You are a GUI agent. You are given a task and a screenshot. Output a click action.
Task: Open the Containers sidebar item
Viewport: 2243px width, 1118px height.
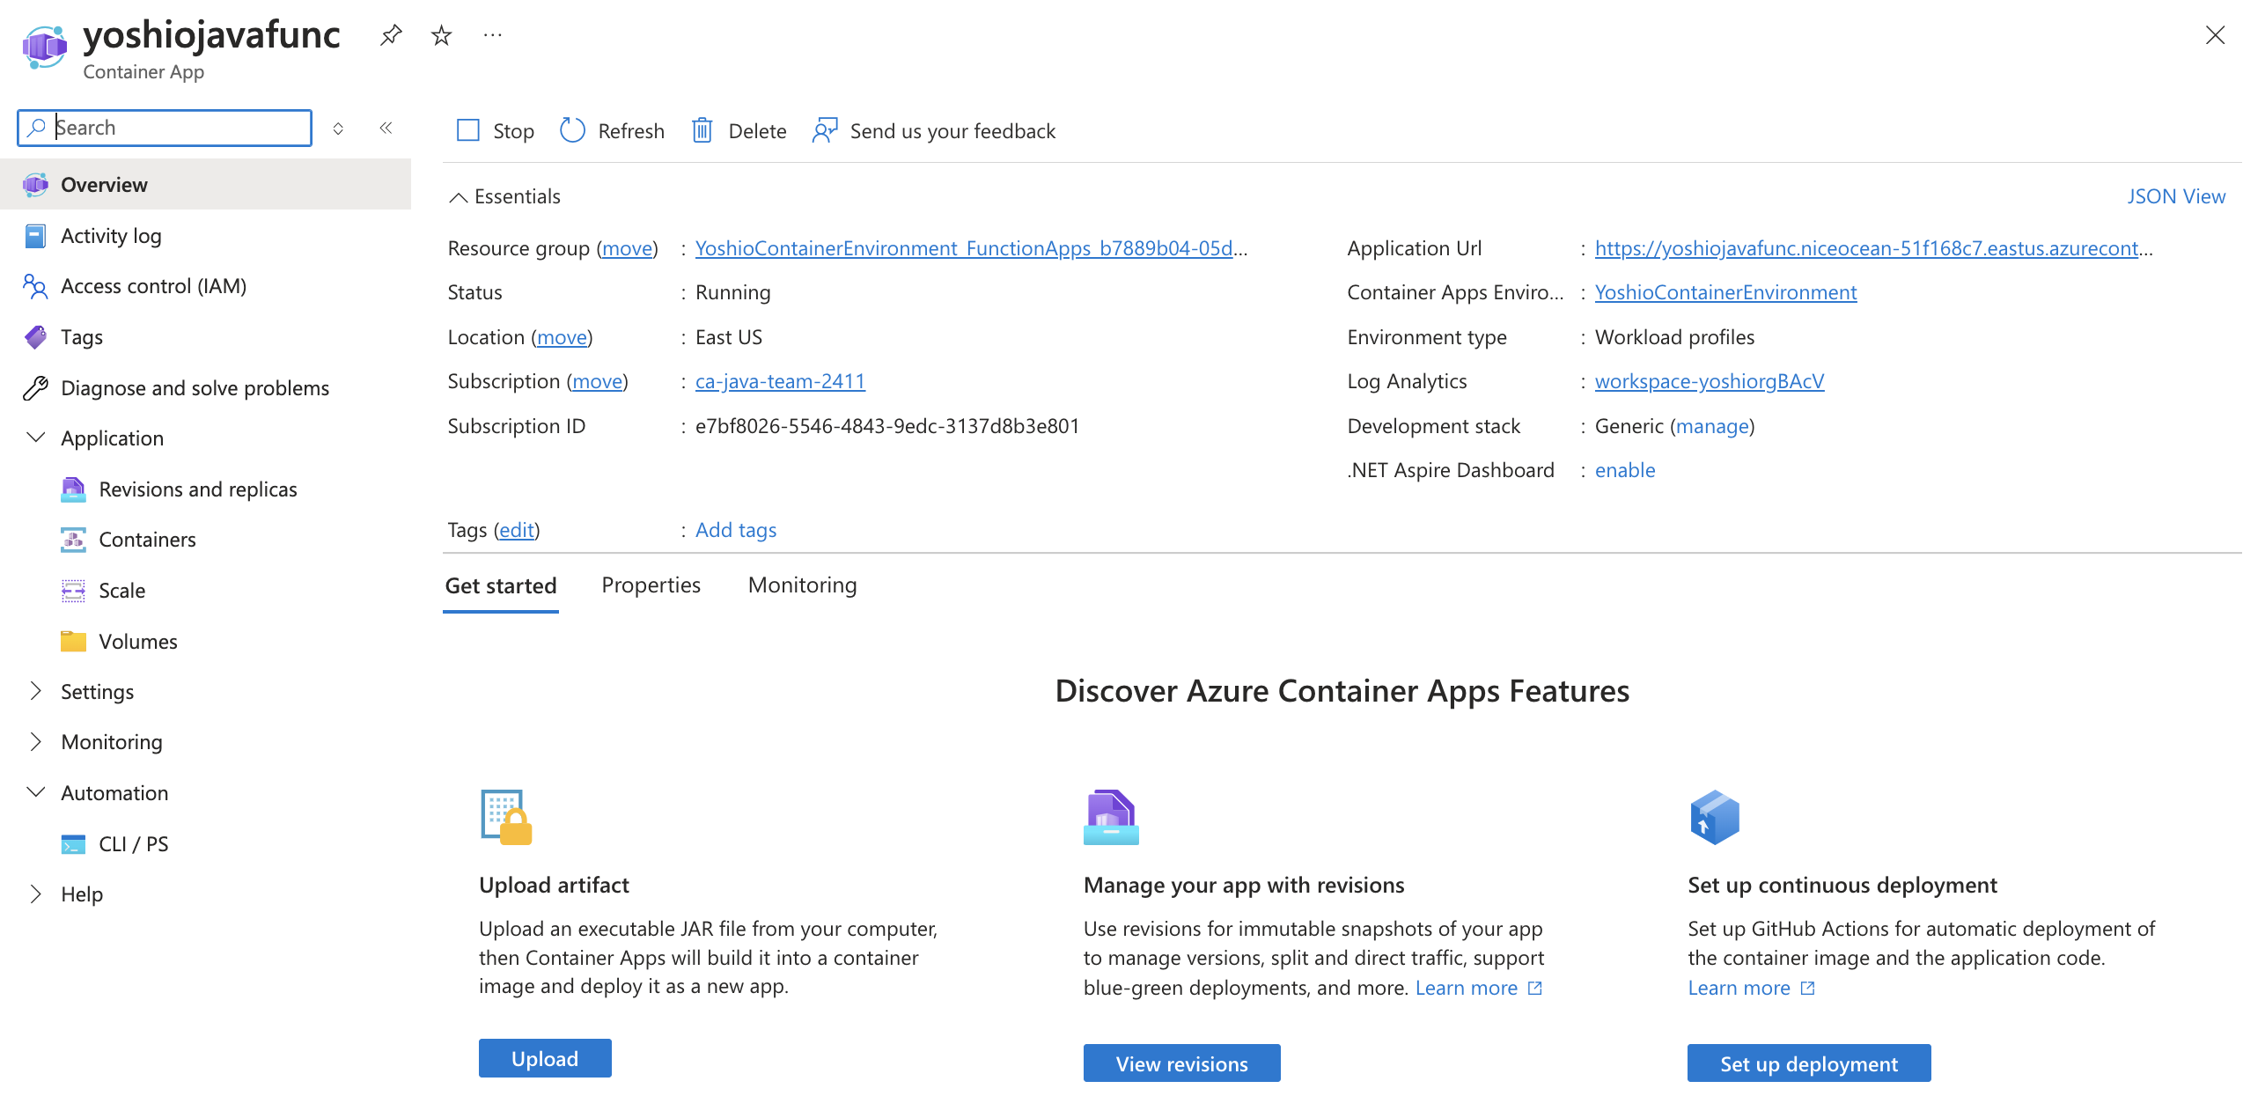[x=147, y=540]
